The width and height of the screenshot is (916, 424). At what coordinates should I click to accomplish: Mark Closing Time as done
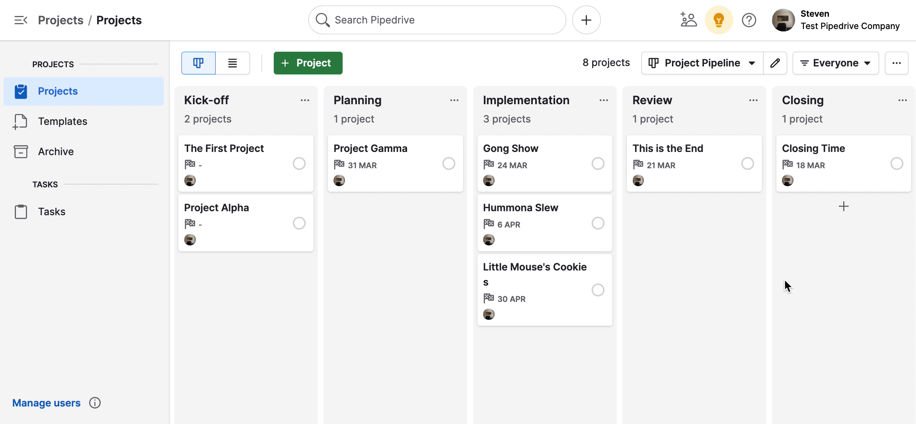click(896, 163)
